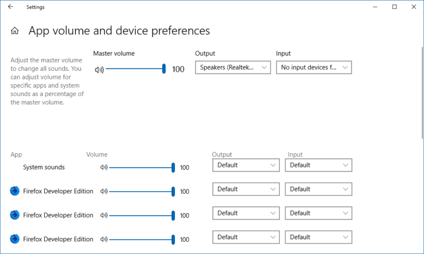Screen dimensions: 424x254
Task: Open System sounds Input dropdown
Action: point(319,165)
